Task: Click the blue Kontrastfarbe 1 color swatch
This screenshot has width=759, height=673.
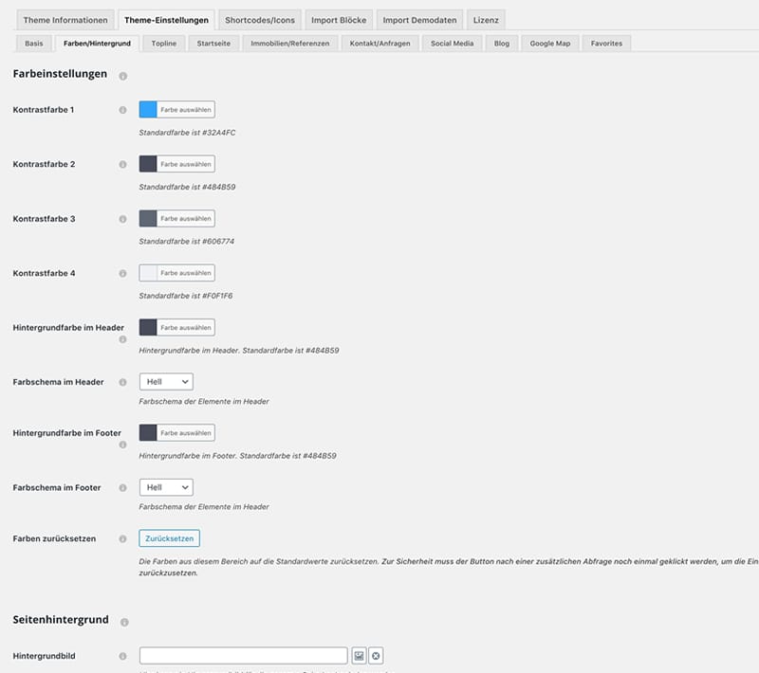Action: coord(148,110)
